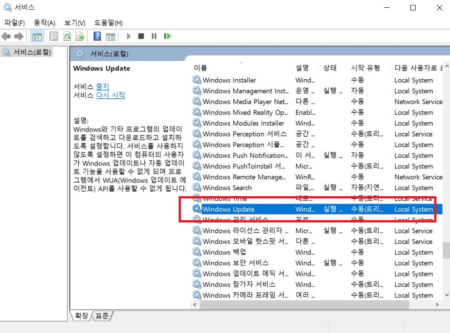Open the 도움말(H) menu

click(109, 23)
